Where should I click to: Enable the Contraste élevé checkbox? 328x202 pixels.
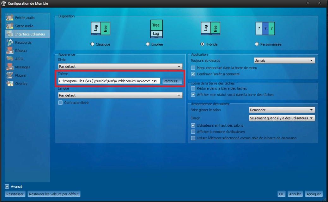(60, 103)
